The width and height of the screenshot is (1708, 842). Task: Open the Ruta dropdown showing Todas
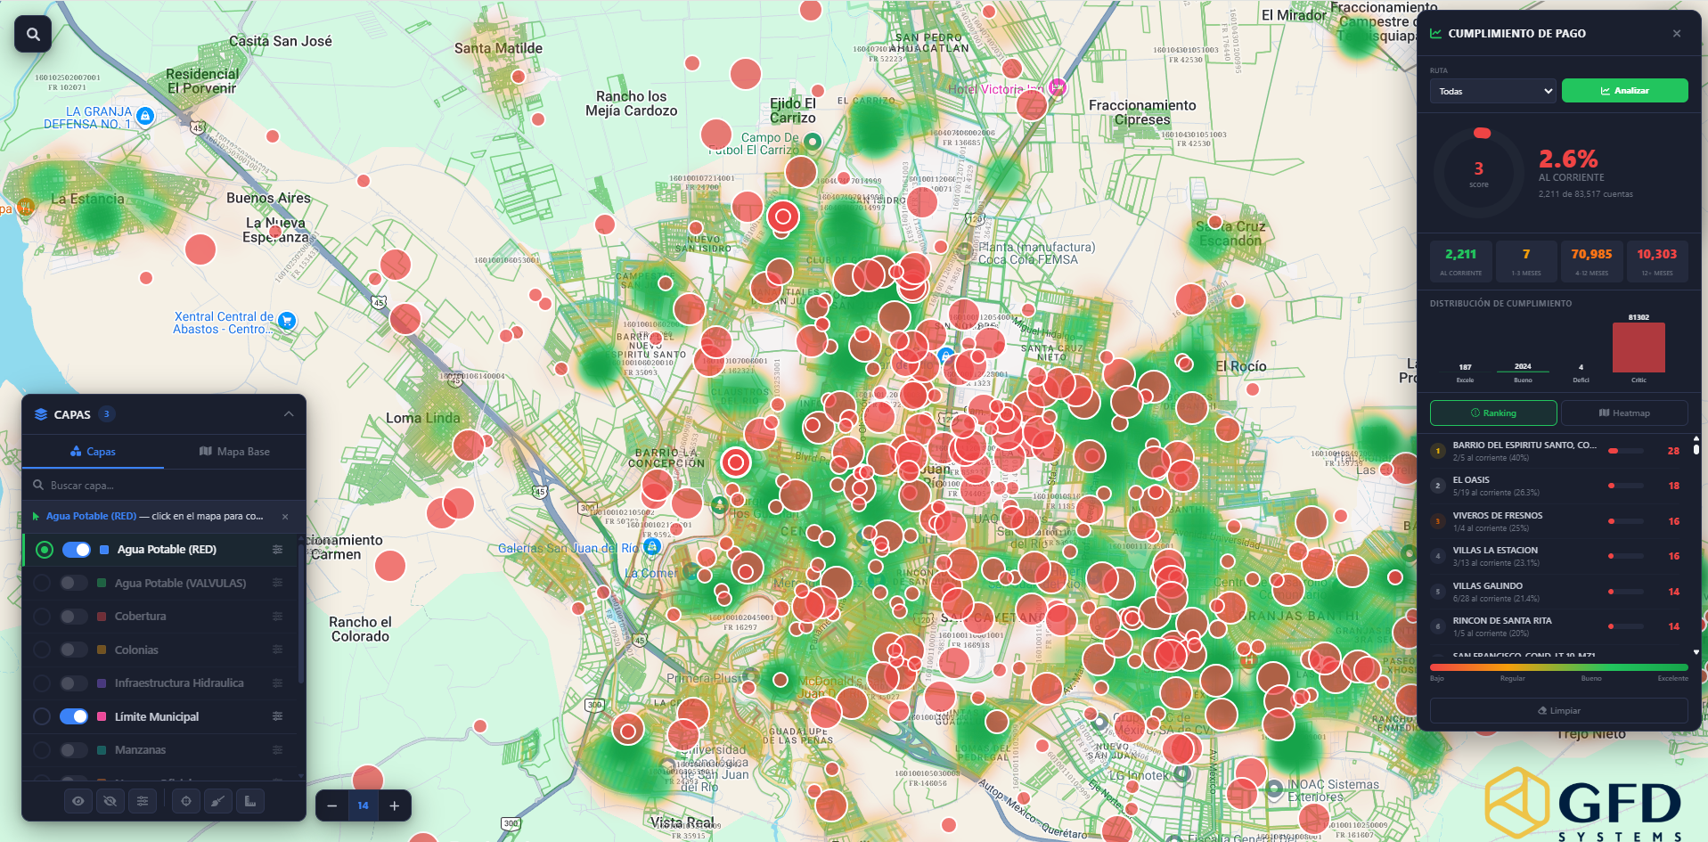[1493, 91]
